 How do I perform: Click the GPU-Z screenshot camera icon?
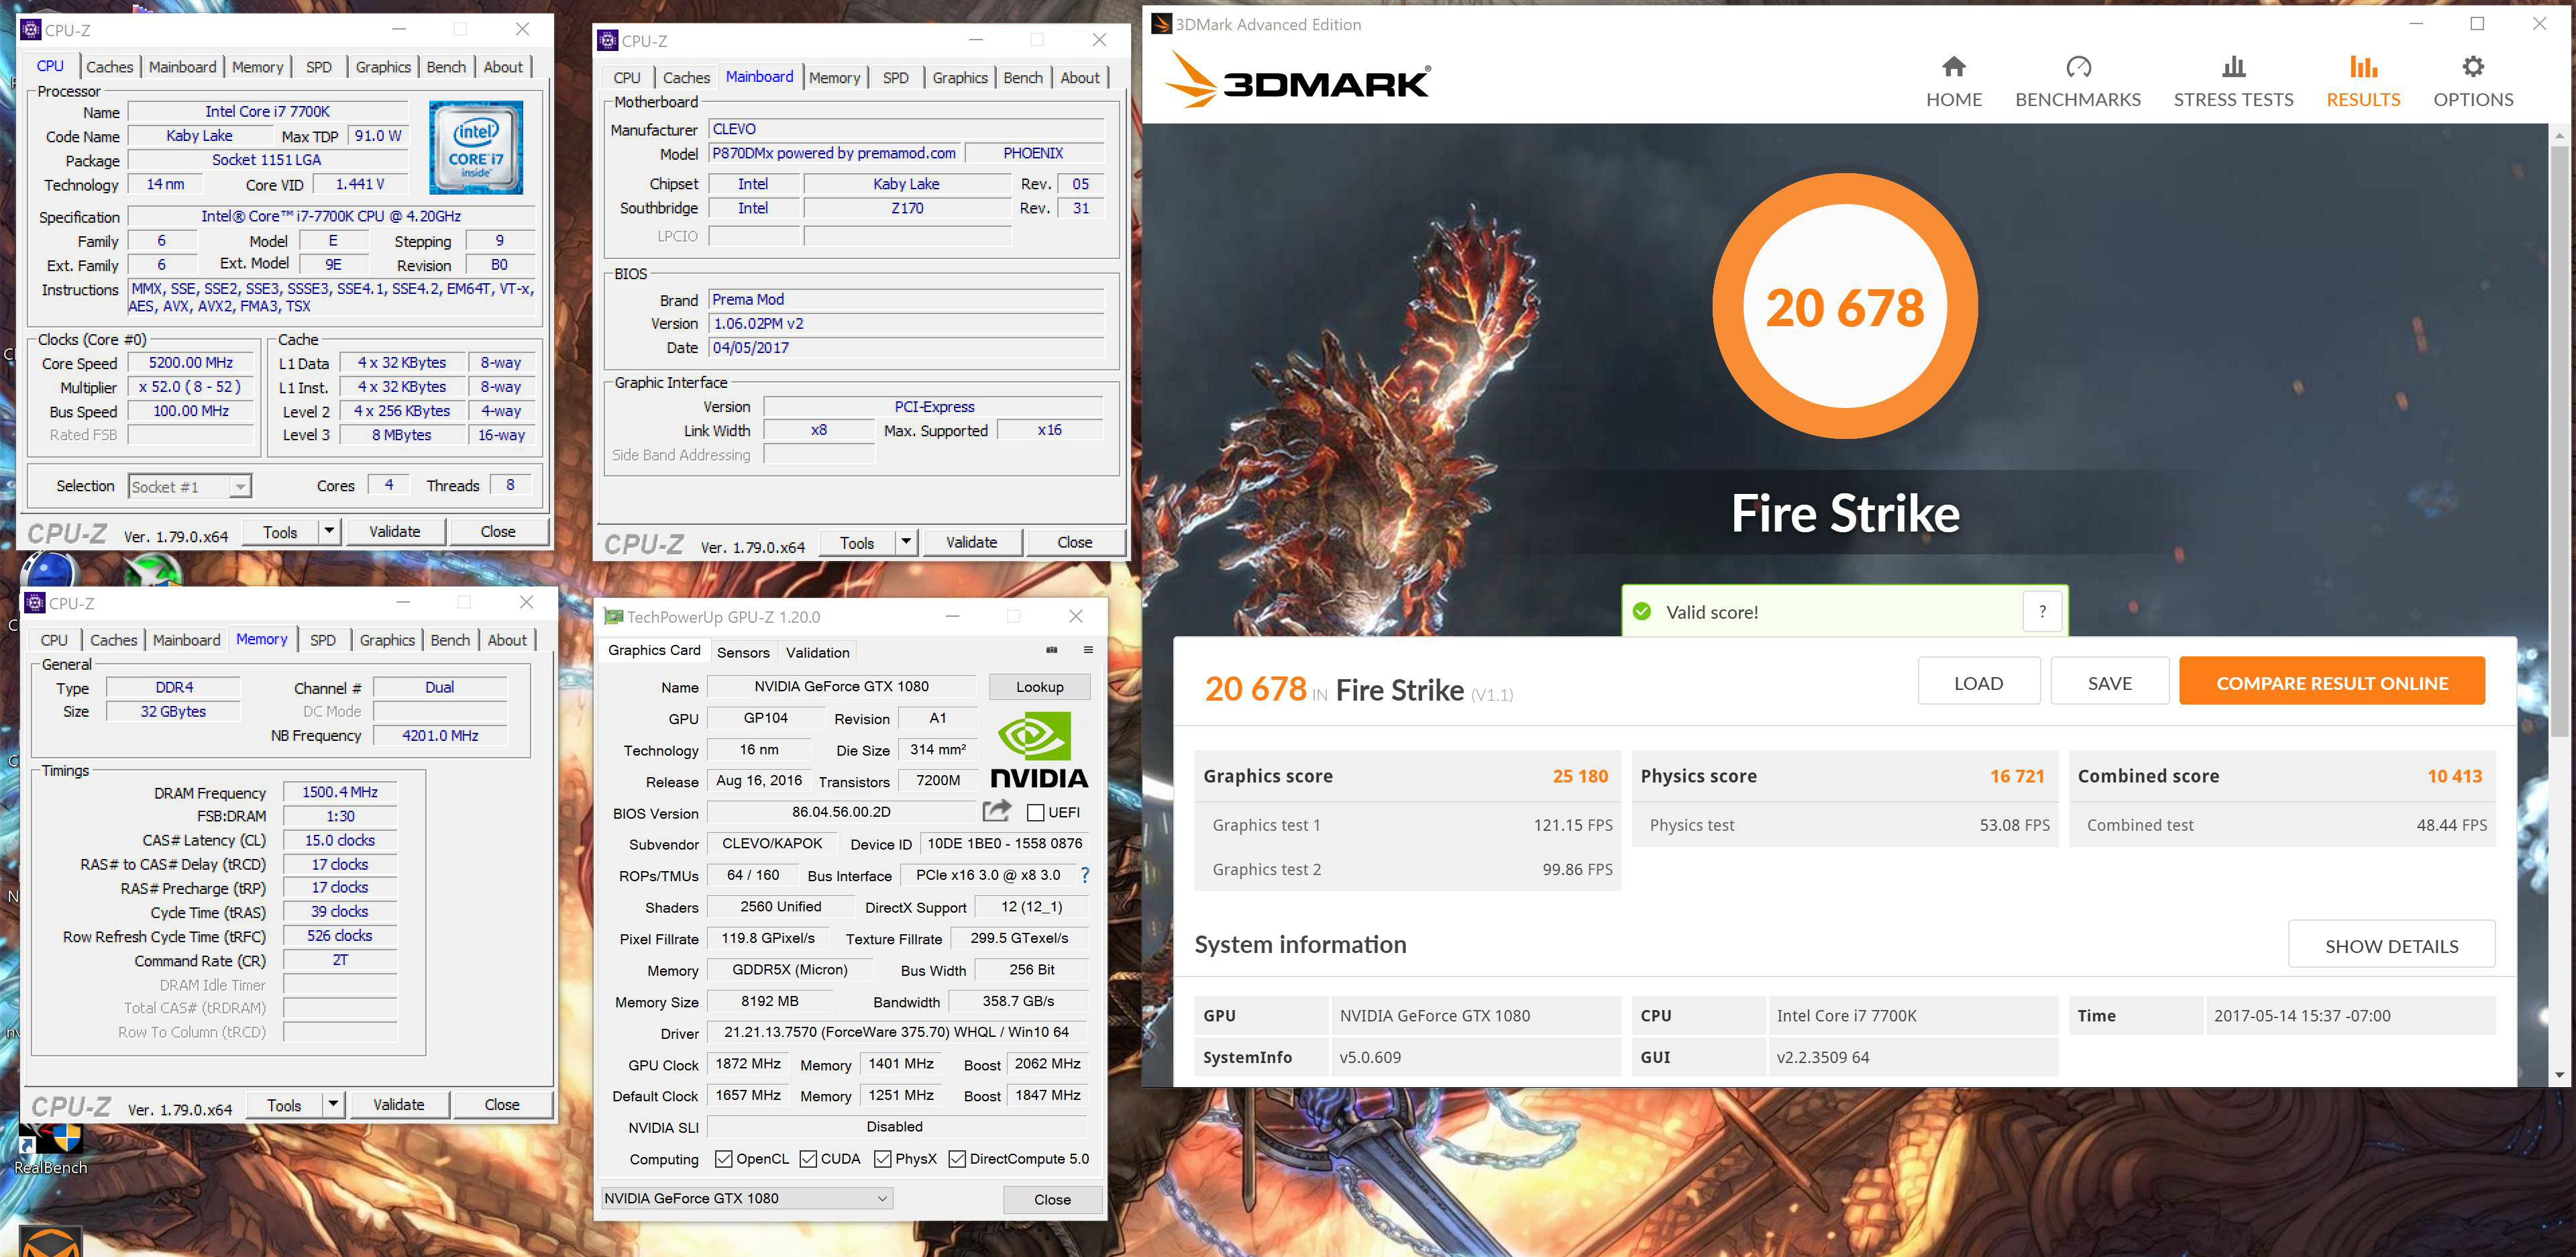click(1052, 650)
